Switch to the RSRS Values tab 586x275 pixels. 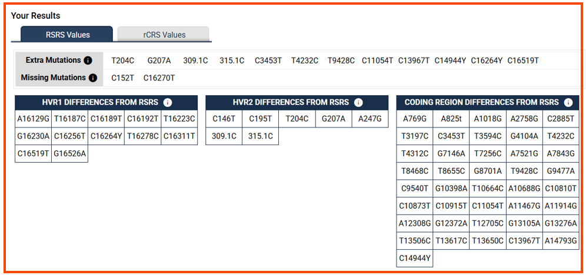[x=67, y=34]
